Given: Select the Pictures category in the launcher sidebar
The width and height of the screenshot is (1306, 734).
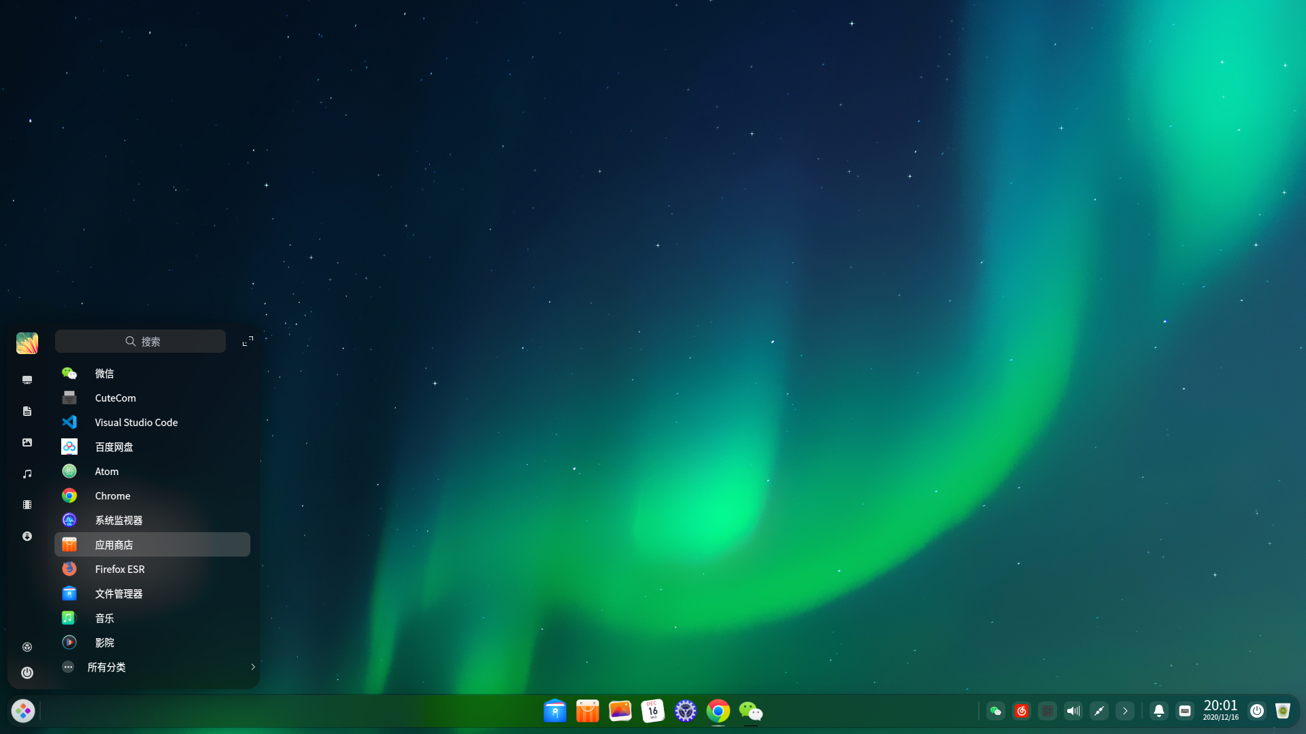Looking at the screenshot, I should point(27,442).
